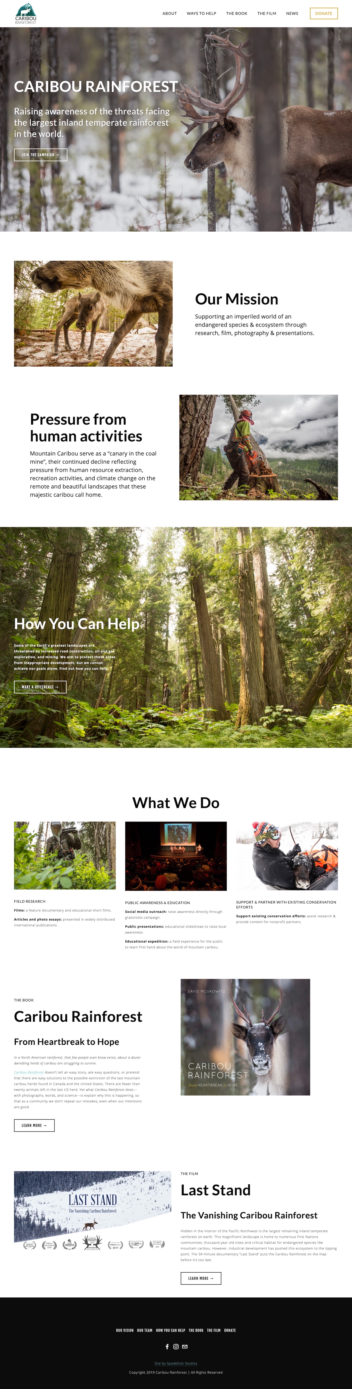Open the Caribou Rainforest book cover image

pos(245,1037)
